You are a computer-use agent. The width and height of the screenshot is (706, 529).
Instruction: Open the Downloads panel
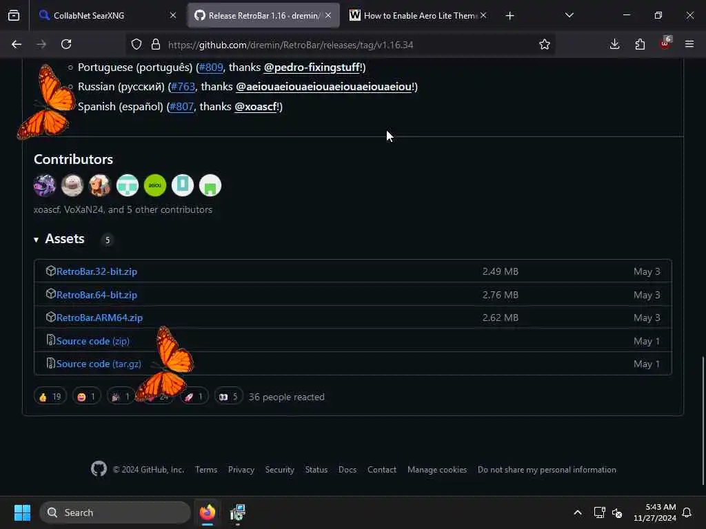[x=614, y=44]
